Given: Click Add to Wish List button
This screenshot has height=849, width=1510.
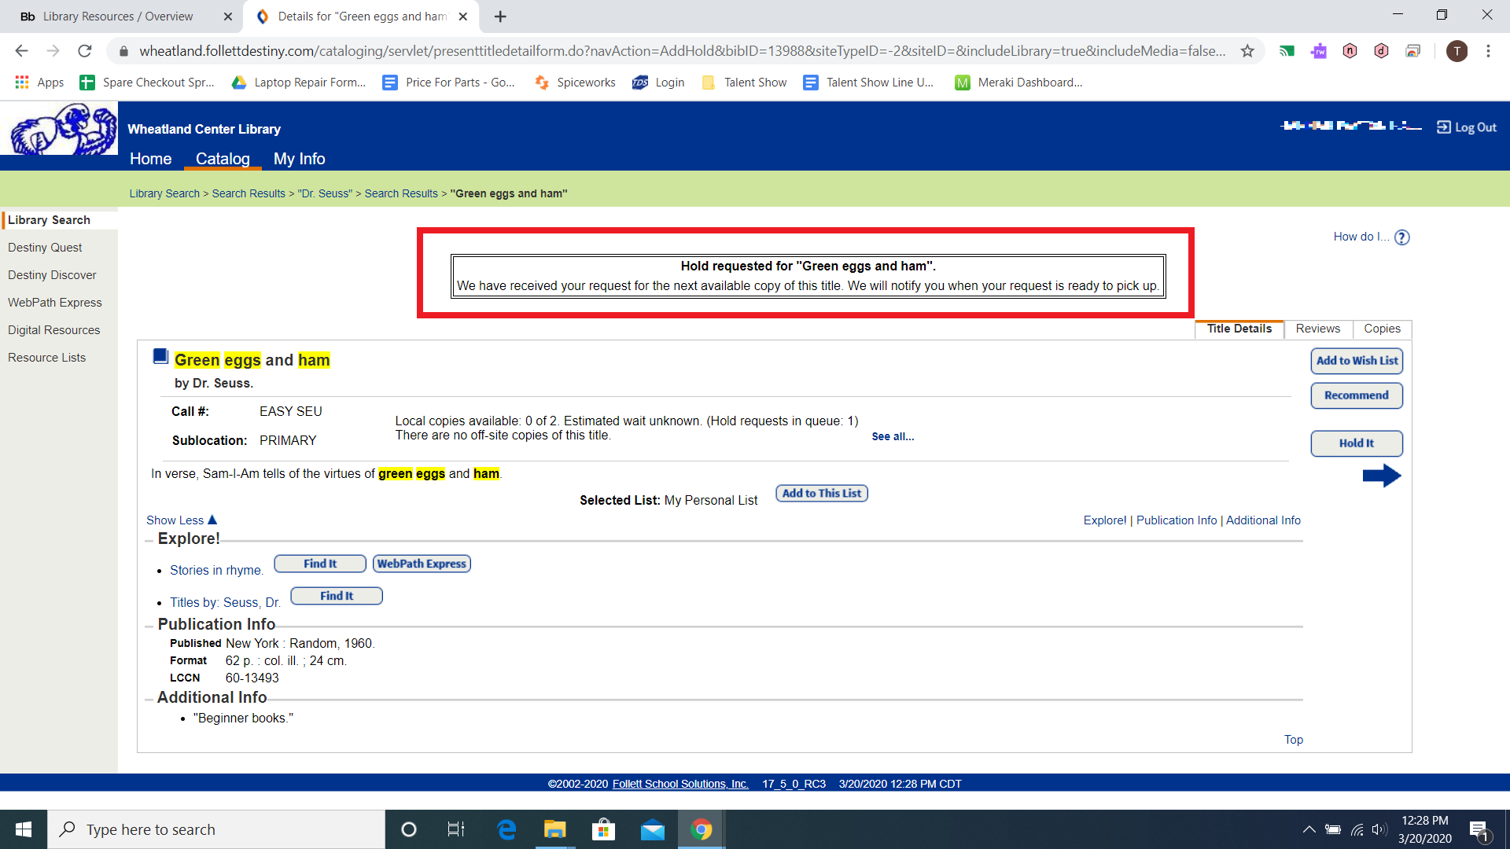Looking at the screenshot, I should point(1357,361).
